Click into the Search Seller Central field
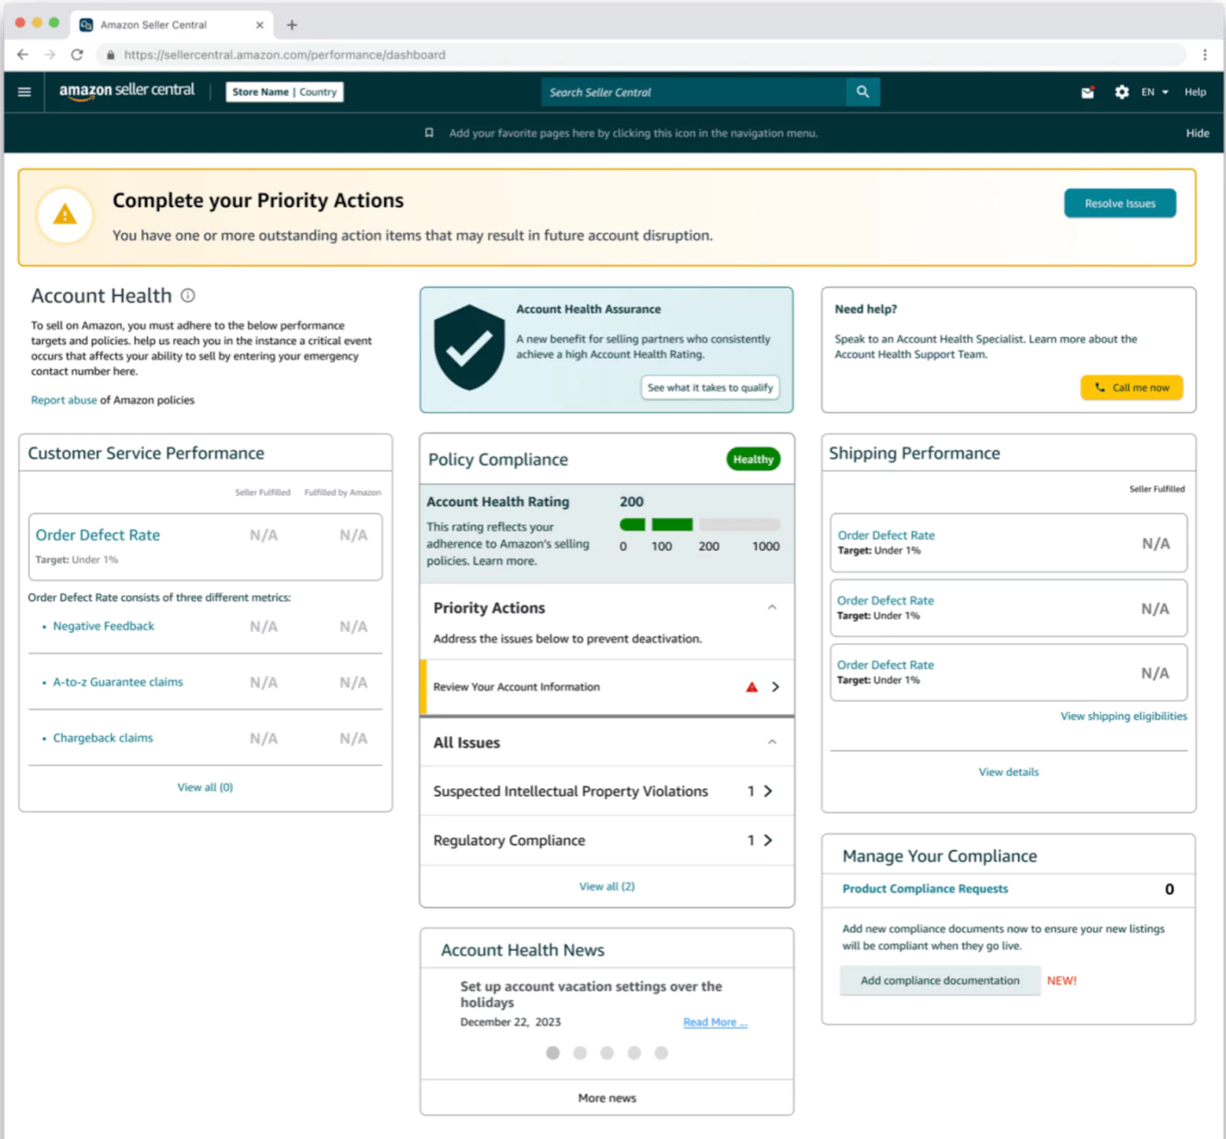1226x1139 pixels. tap(693, 92)
